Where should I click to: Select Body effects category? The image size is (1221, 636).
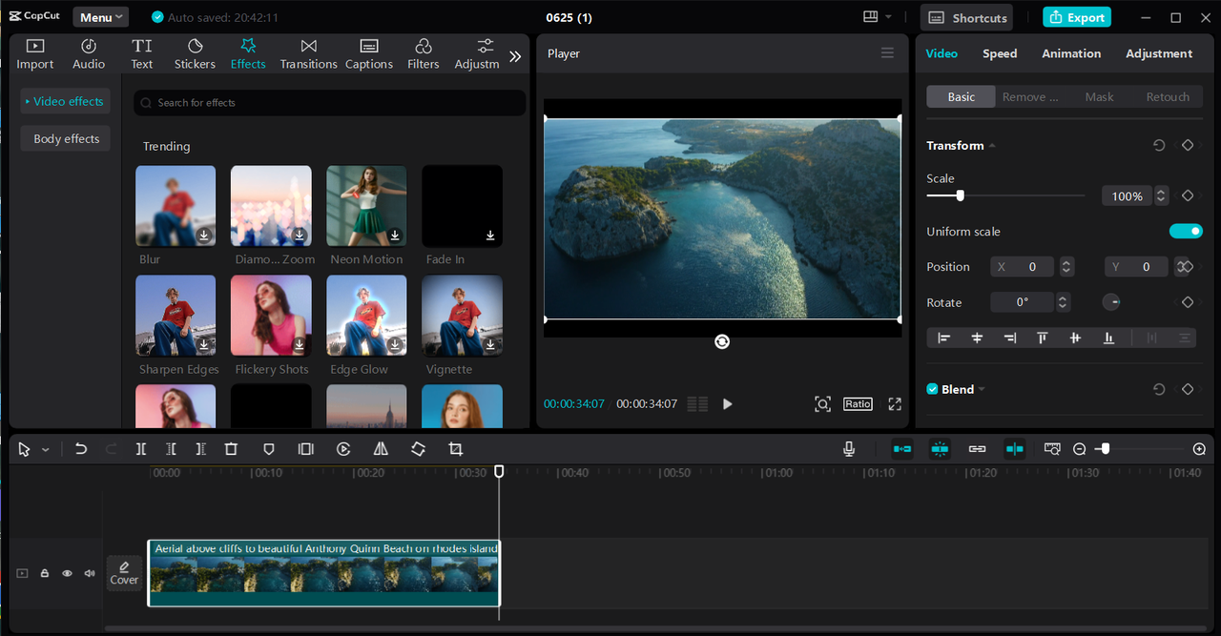click(x=66, y=138)
